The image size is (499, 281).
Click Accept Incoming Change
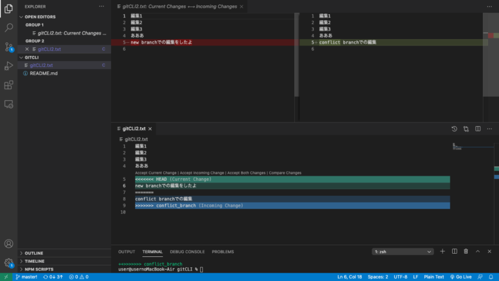click(202, 172)
